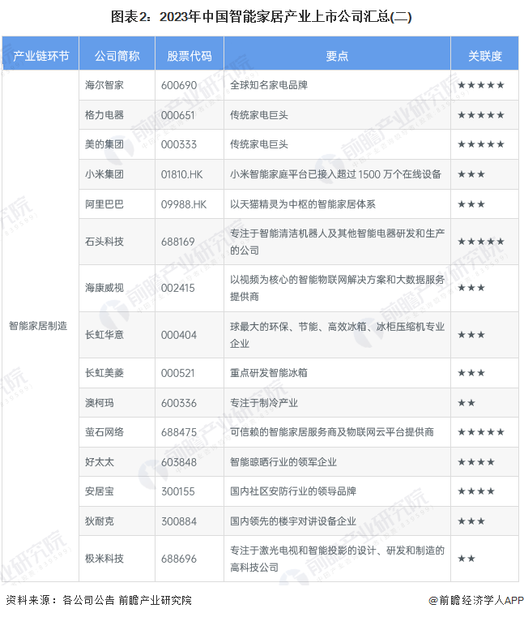Click the 专注于智能清洁机器人 description text
Viewport: 524px width, 617px height.
tap(337, 242)
